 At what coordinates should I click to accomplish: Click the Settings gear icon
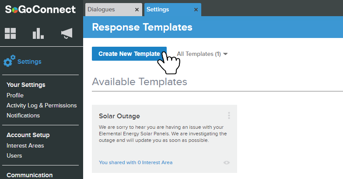coord(10,61)
